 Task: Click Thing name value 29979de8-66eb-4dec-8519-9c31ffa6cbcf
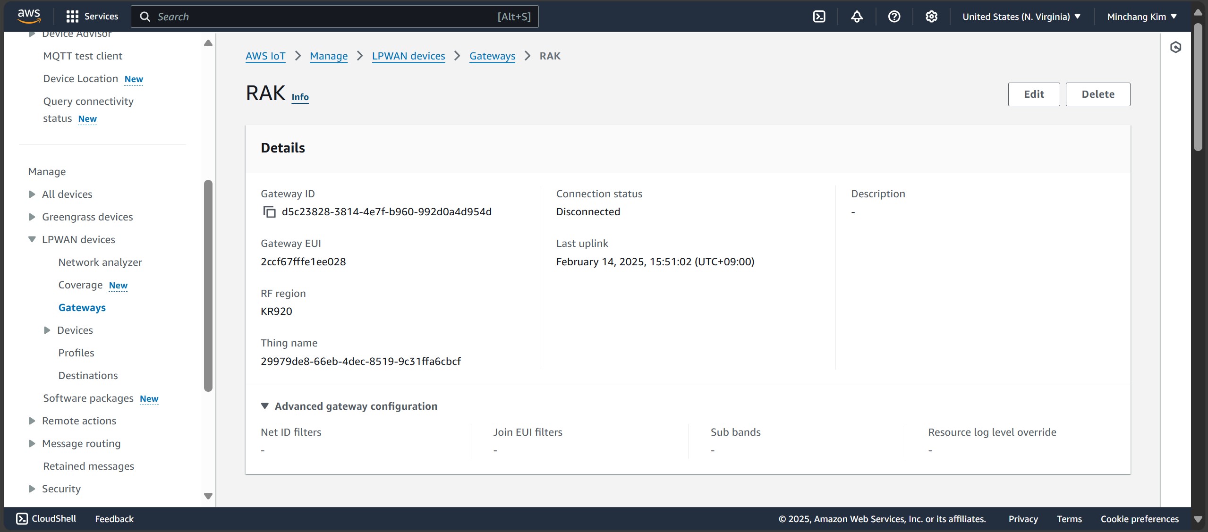tap(361, 361)
